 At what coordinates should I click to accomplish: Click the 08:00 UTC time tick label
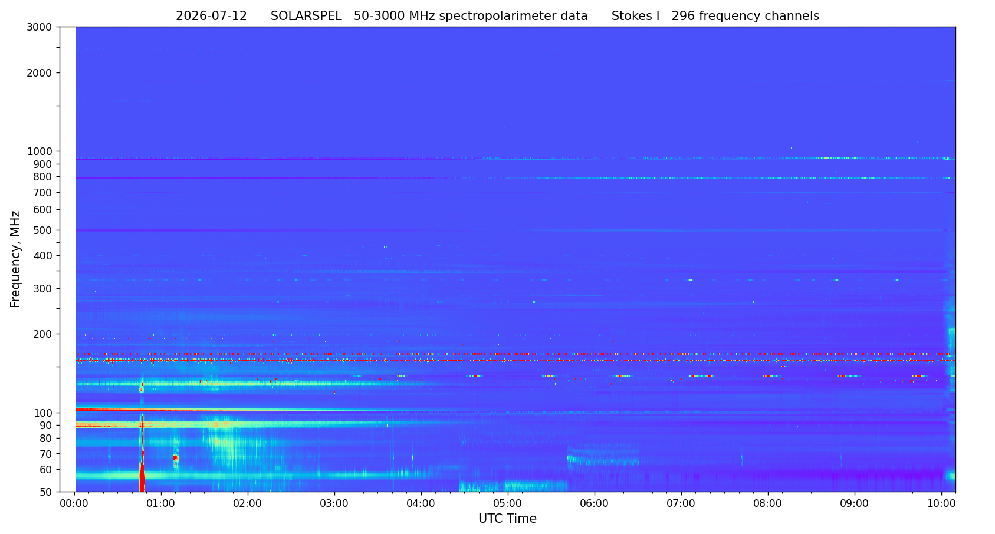coord(768,504)
